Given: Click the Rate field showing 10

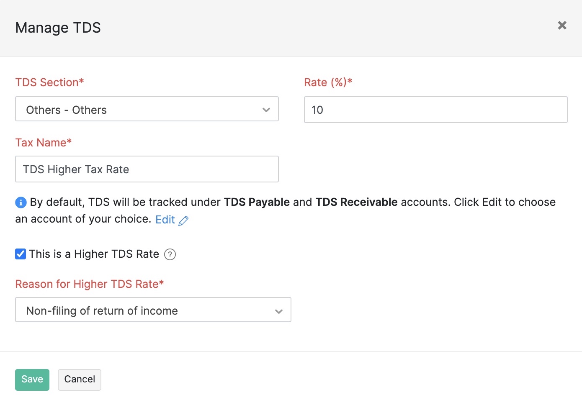Looking at the screenshot, I should pos(435,110).
